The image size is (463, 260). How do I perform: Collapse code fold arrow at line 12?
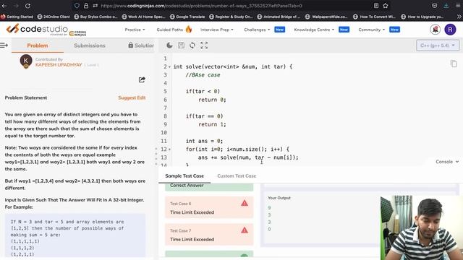[x=169, y=149]
